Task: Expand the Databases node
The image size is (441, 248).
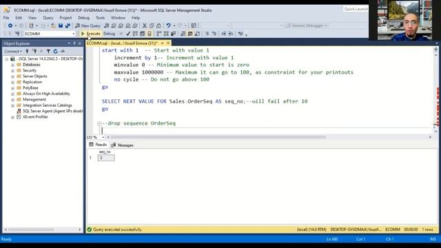Action: [x=12, y=65]
